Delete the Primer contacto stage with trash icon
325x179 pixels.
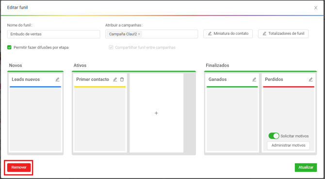point(122,79)
